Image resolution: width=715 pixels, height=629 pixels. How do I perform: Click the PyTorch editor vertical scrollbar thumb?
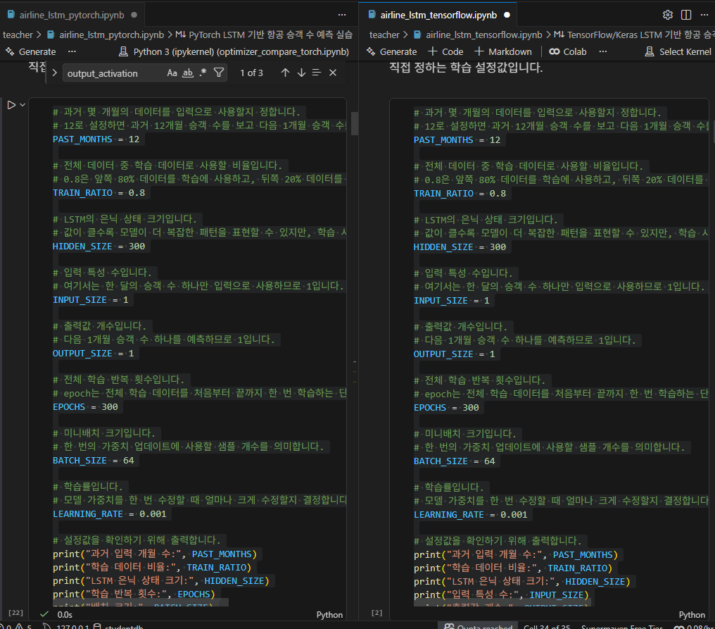(x=354, y=123)
